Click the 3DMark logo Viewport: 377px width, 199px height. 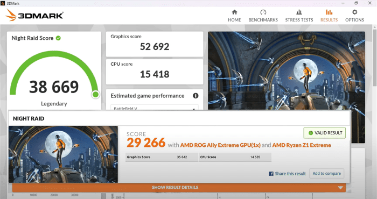(34, 16)
